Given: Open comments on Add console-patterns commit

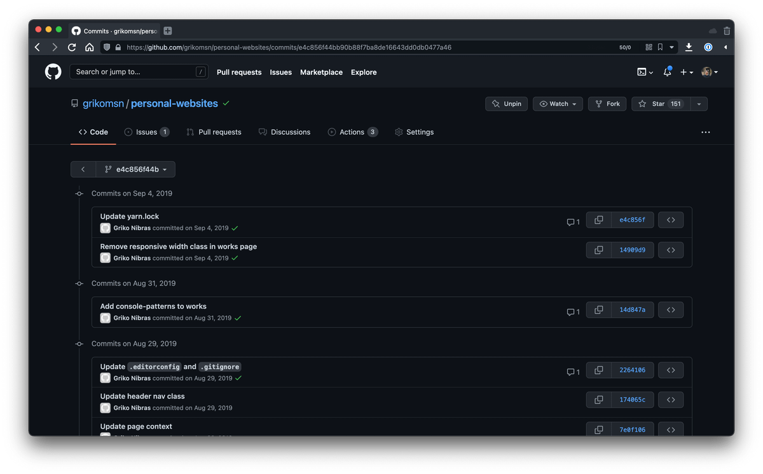Looking at the screenshot, I should pyautogui.click(x=573, y=312).
